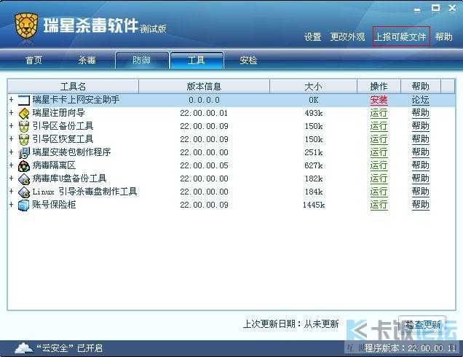Open 帮助 link for 瑞星注册向导
Viewport: 463px width, 357px height.
(421, 113)
